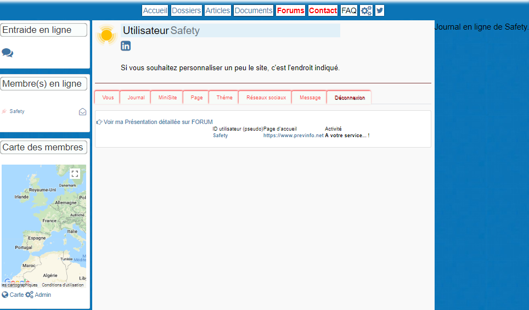
Task: Click the text 'A votre service... !'
Action: [347, 136]
